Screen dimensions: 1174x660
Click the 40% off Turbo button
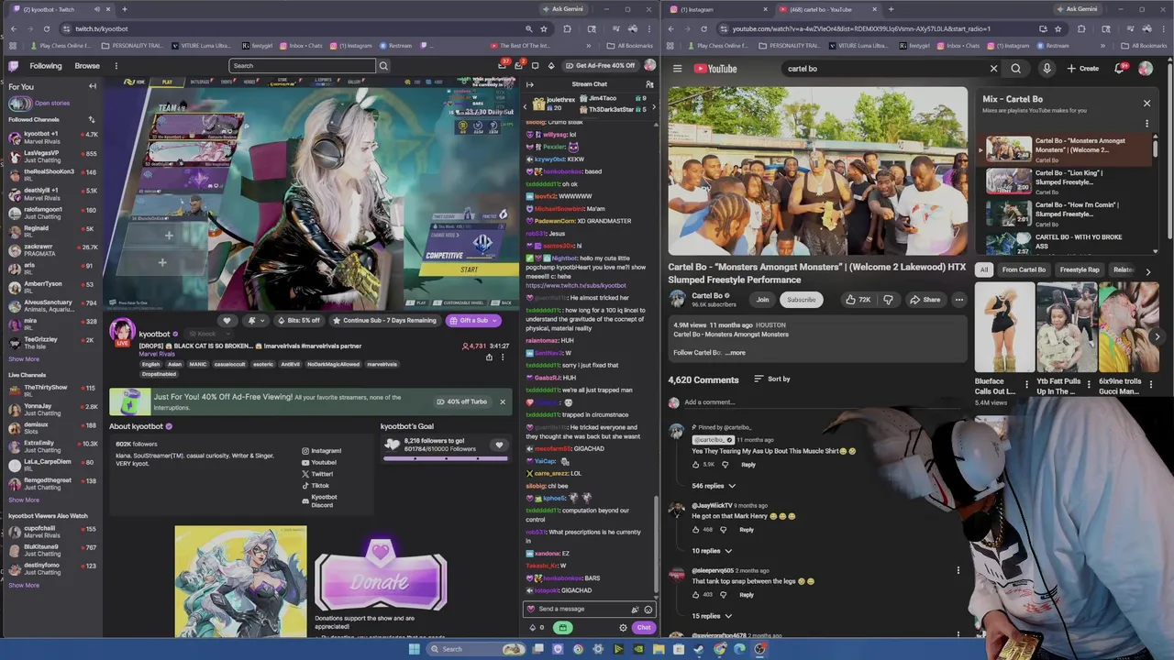tap(461, 401)
